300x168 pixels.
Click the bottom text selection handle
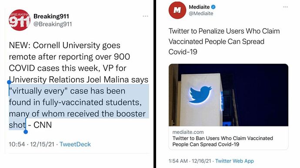tap(26, 132)
